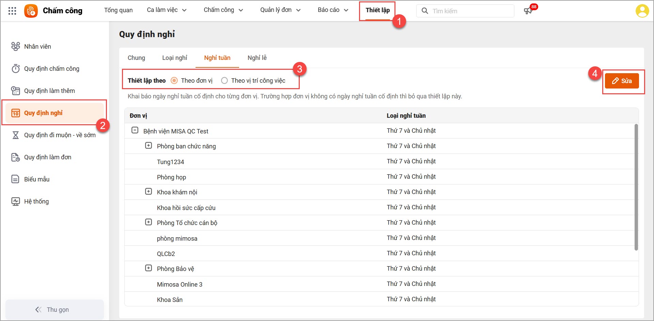Open Hệ thống in the sidebar
The image size is (654, 321).
[36, 202]
